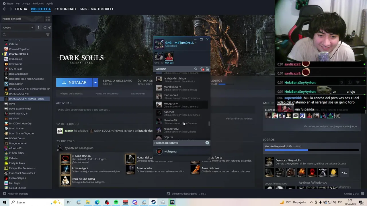367x206 pixels.
Task: Open Ver las últimas noticias link
Action: (x=239, y=118)
